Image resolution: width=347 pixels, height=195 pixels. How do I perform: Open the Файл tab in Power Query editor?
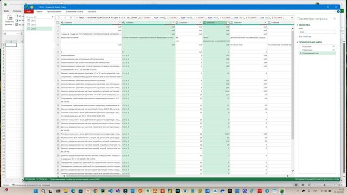click(29, 11)
